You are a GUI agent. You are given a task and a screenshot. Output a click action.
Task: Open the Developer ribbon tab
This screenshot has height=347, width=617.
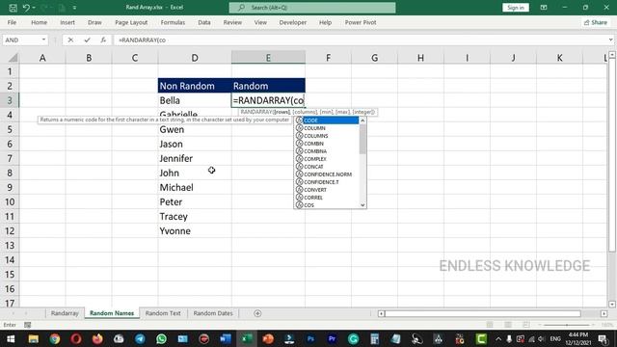pos(293,22)
